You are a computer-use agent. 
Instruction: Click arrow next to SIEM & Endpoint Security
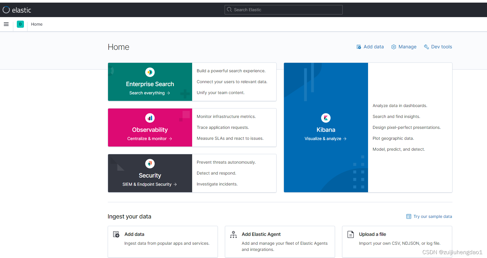[175, 184]
